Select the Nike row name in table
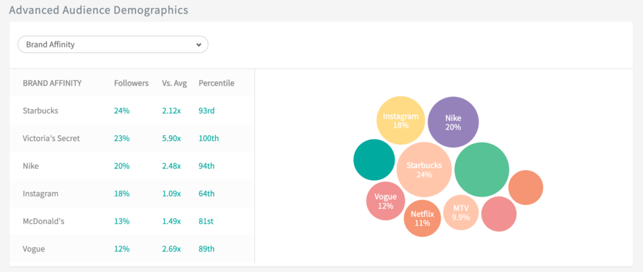The image size is (643, 272). (x=31, y=166)
